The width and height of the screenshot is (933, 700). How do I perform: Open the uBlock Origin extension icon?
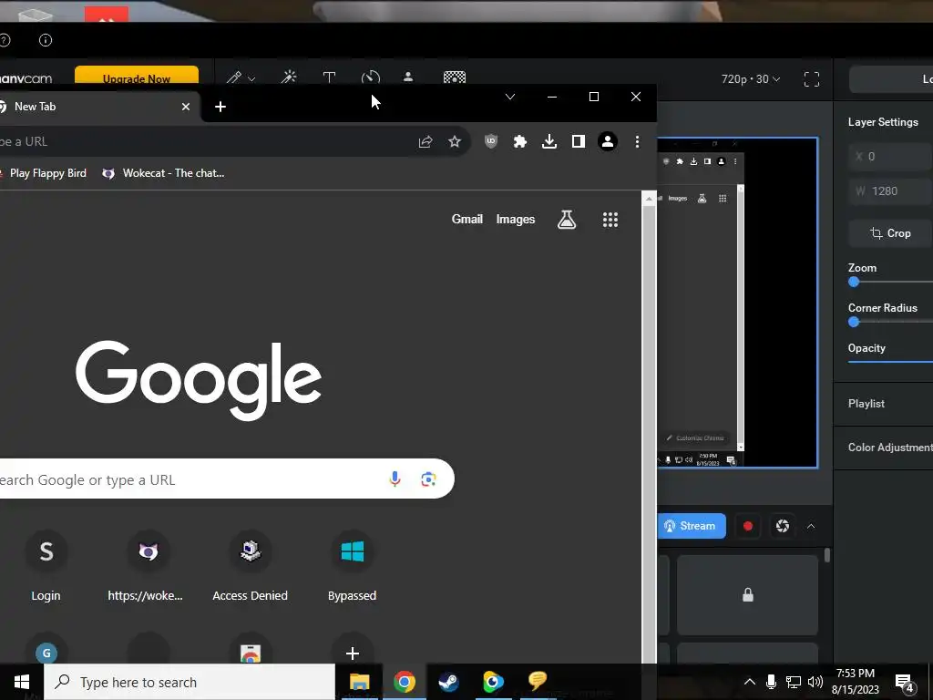[491, 141]
